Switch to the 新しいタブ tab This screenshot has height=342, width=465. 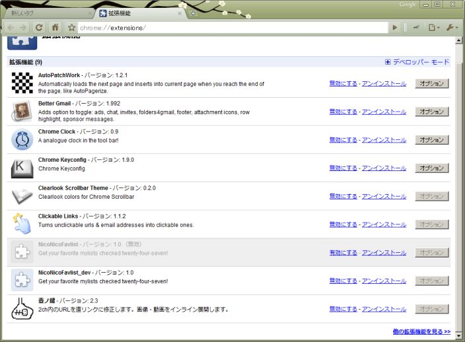click(49, 13)
